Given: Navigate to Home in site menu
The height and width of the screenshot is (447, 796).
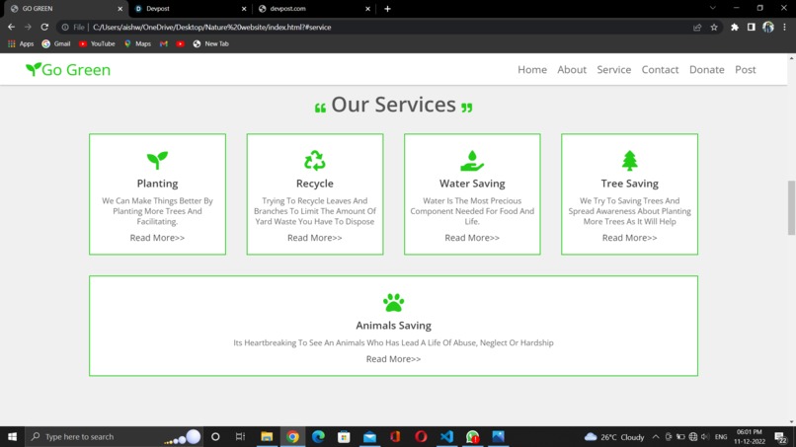Looking at the screenshot, I should (532, 69).
